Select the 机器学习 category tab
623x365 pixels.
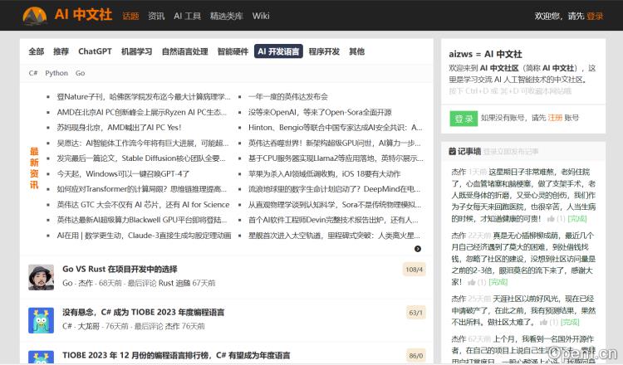click(x=137, y=51)
